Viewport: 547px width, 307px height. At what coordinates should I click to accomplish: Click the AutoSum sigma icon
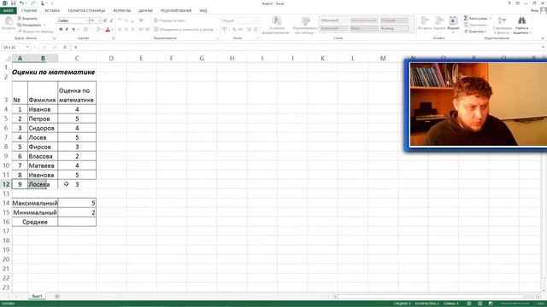click(466, 18)
